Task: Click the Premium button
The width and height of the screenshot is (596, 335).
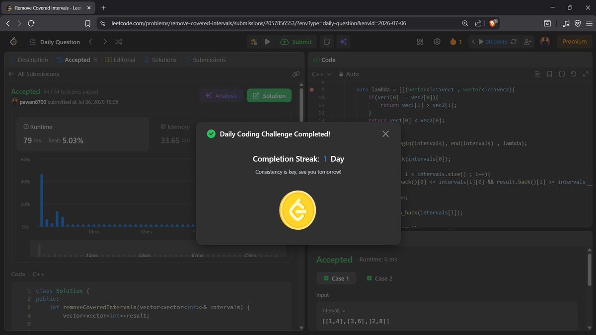Action: 574,42
